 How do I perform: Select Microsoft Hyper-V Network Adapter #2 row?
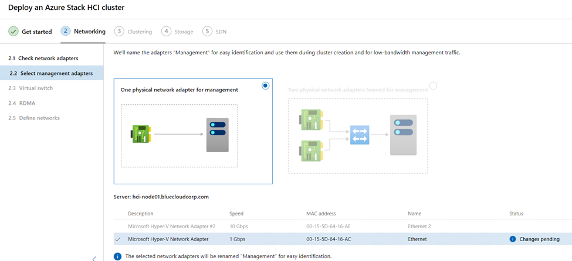click(x=343, y=226)
